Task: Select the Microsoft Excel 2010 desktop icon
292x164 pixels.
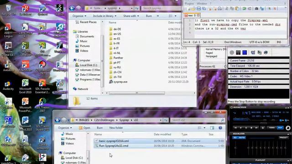Action: point(26,87)
